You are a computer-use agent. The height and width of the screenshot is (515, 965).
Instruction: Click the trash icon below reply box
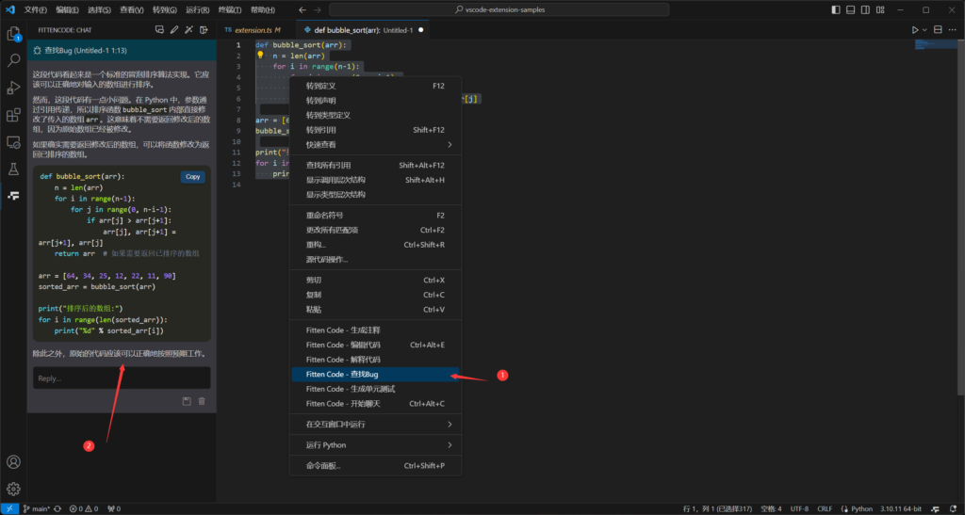point(202,401)
